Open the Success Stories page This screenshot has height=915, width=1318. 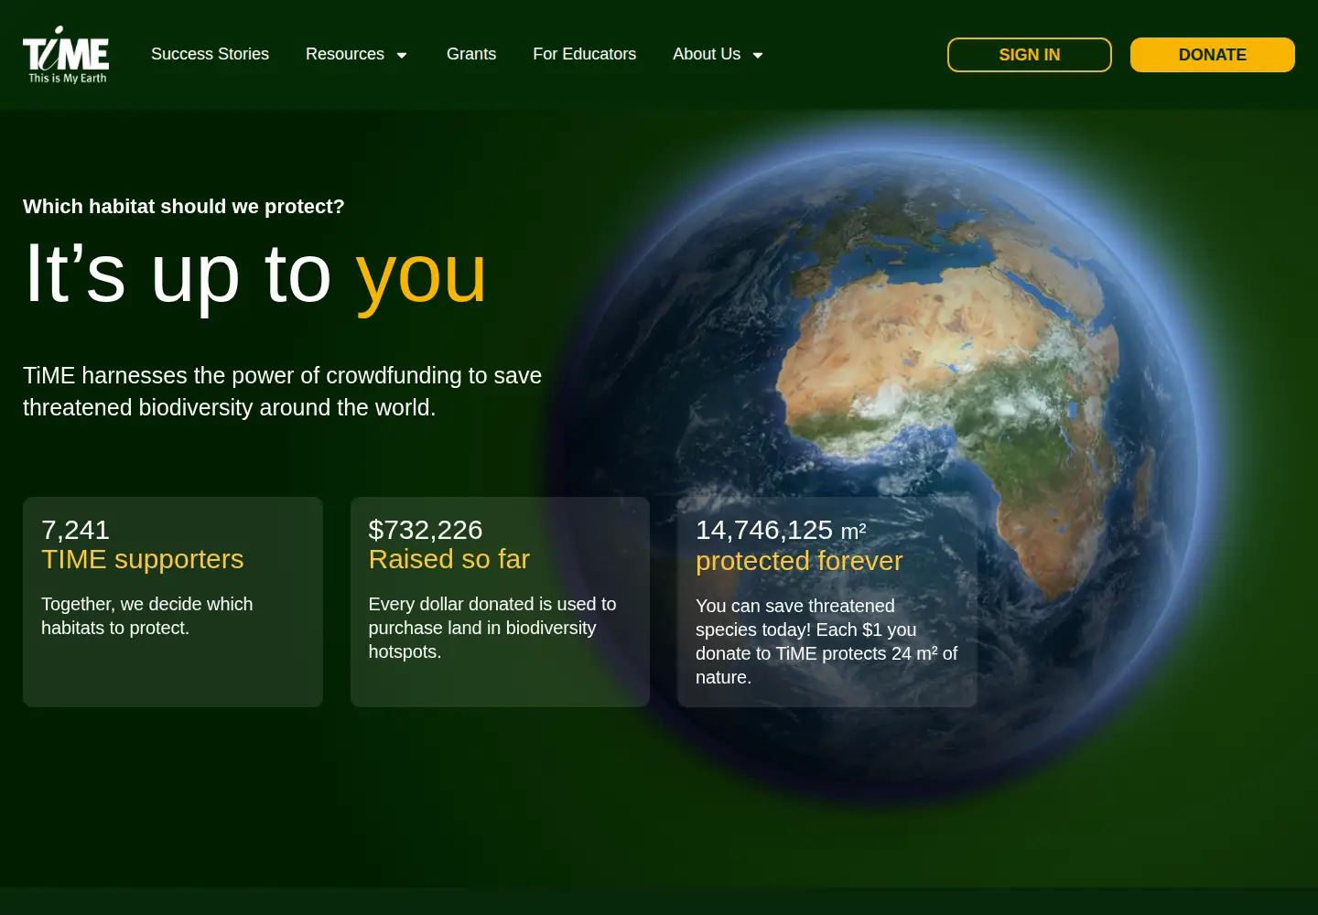(x=210, y=55)
